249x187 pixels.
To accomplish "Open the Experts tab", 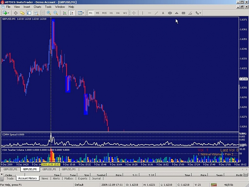I will click(82, 178).
